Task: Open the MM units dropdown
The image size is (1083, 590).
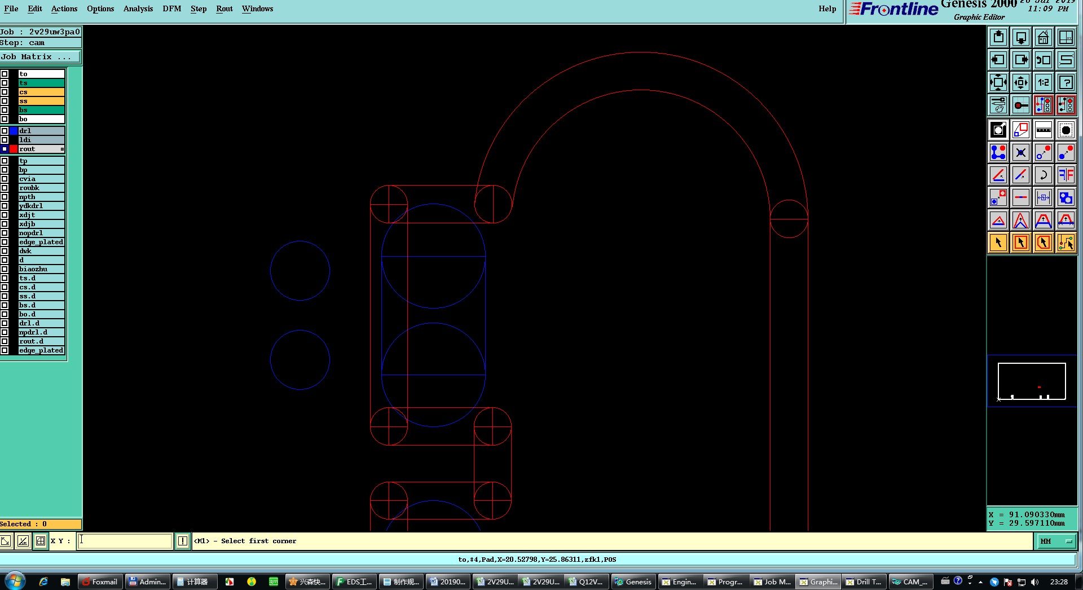Action: pos(1056,541)
